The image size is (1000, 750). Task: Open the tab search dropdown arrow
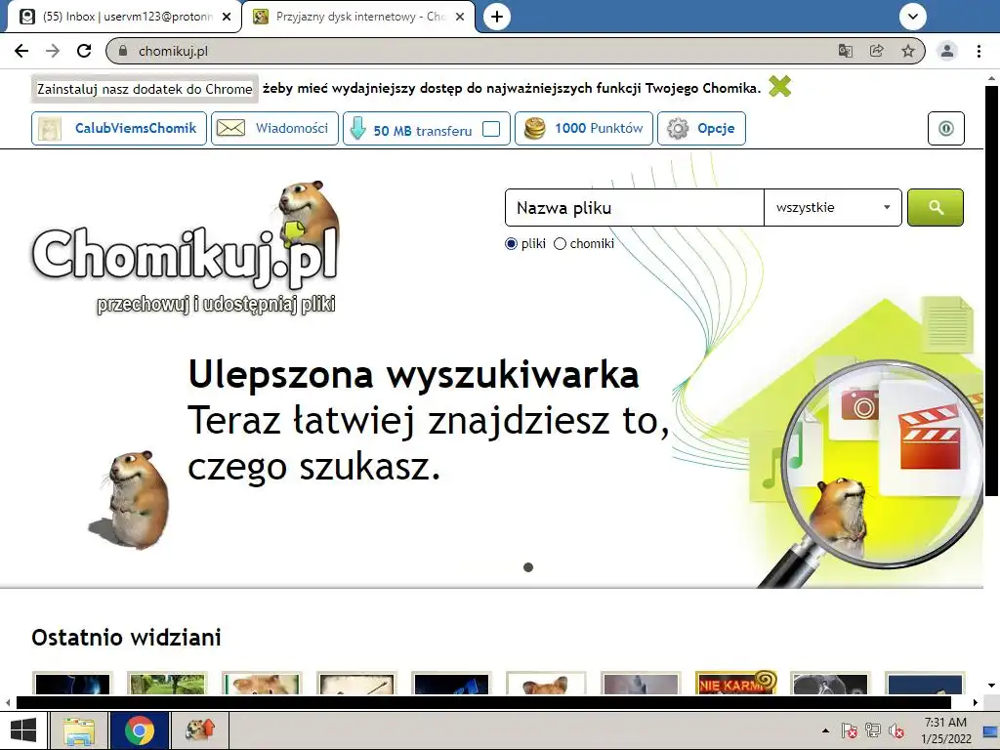click(913, 17)
